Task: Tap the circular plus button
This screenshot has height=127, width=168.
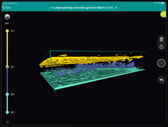Action: pos(161,63)
